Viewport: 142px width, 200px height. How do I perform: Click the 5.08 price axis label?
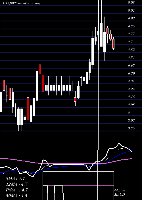(x=131, y=2)
